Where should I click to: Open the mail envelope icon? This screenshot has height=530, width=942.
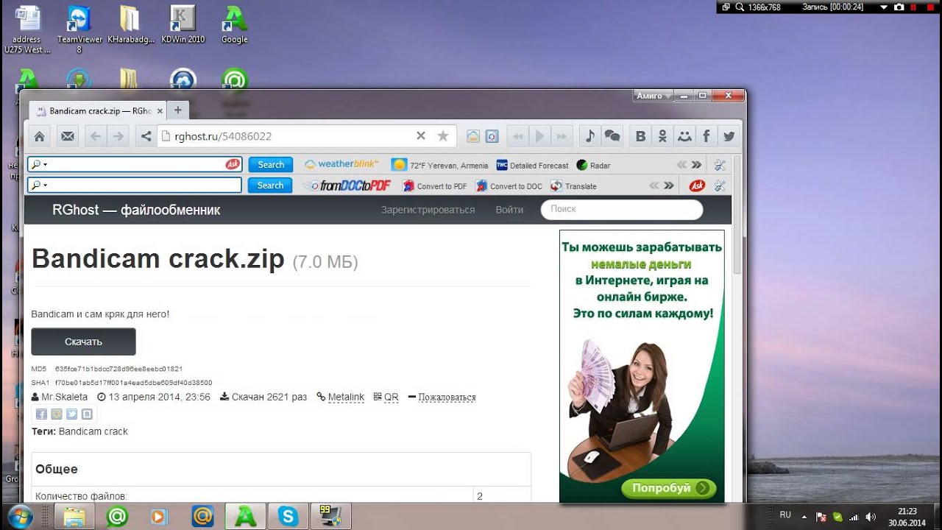point(68,136)
